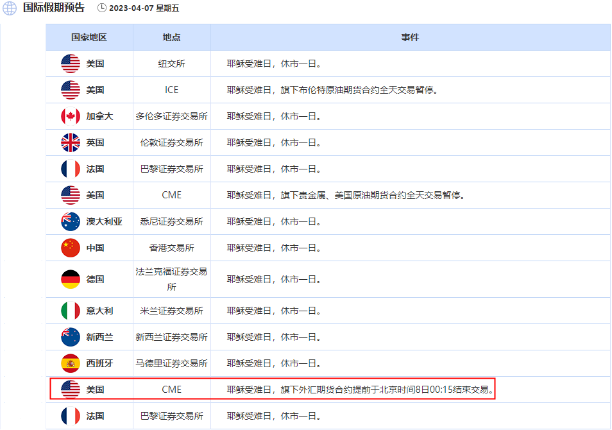Select the 香港交易所 location cell

(x=171, y=248)
